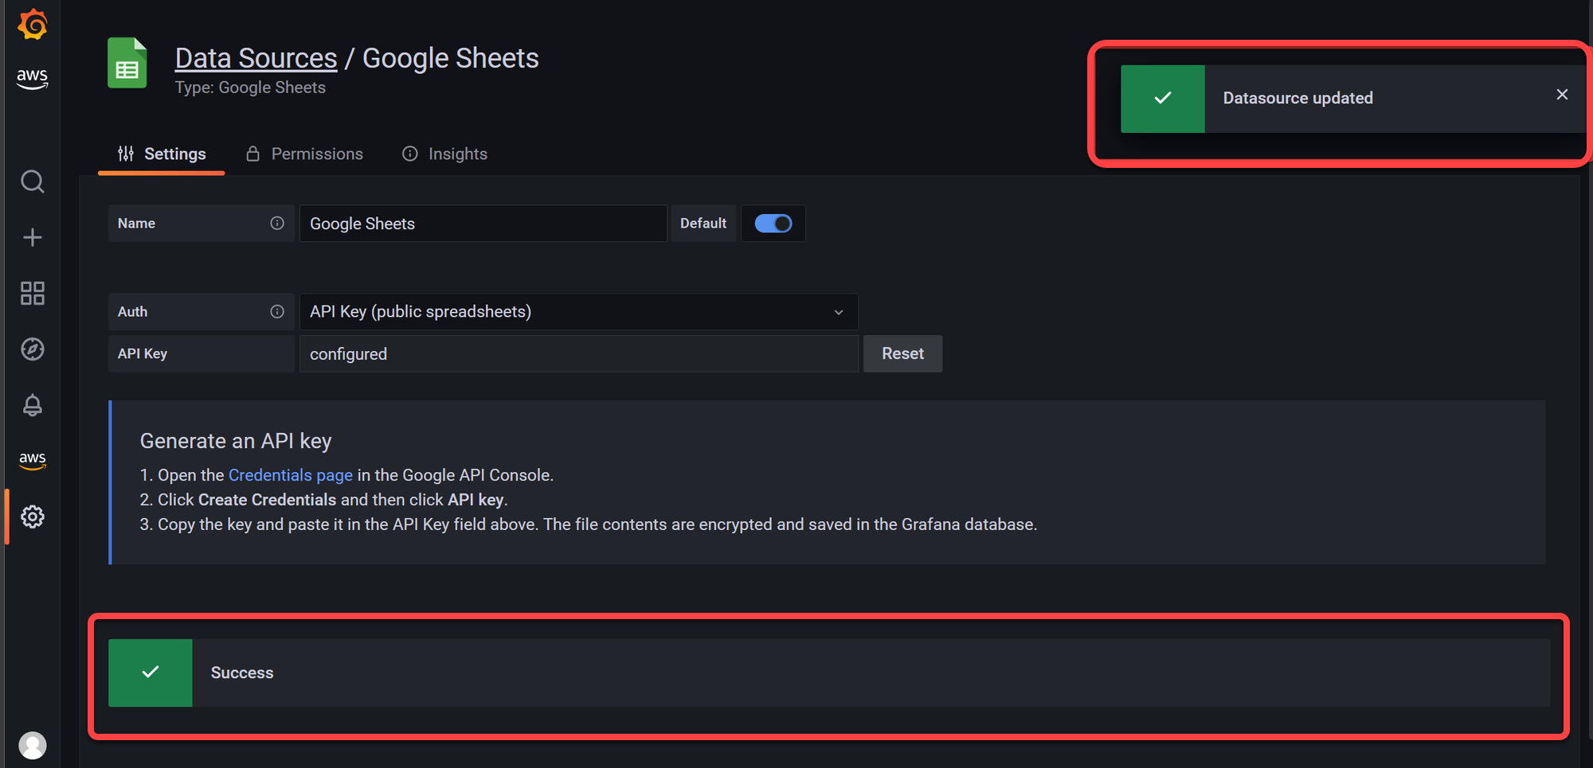Click the info icon beside Name
The height and width of the screenshot is (768, 1593).
[276, 223]
